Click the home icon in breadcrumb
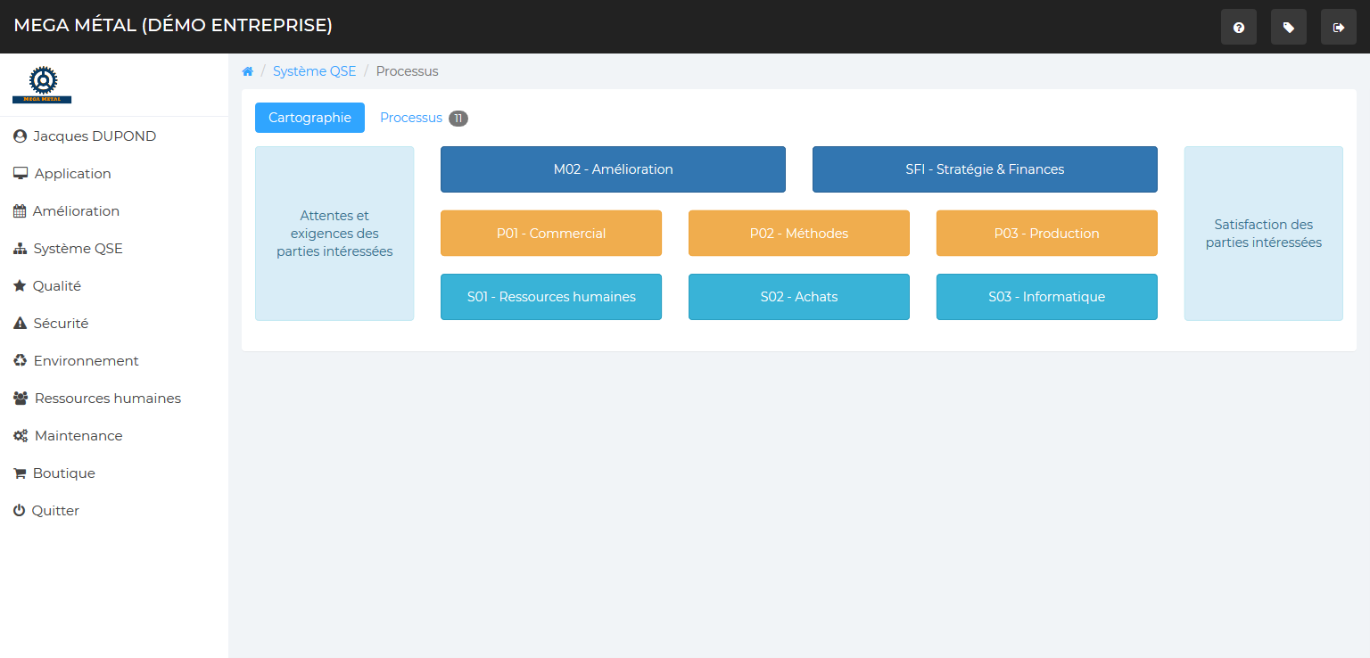The width and height of the screenshot is (1370, 658). coord(248,71)
